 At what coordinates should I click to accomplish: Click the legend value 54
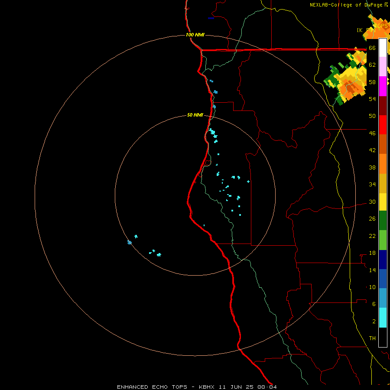372,99
